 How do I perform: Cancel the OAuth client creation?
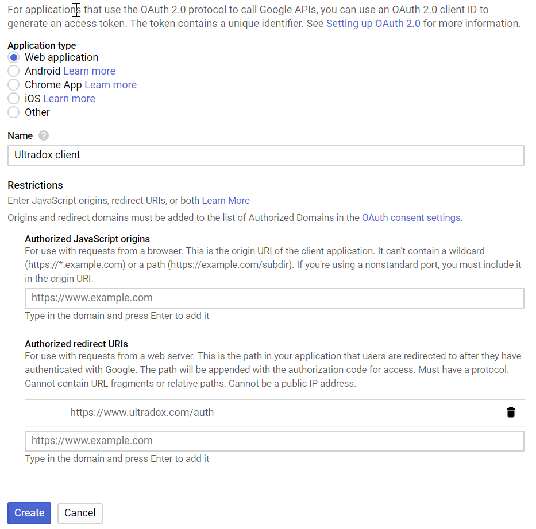coord(80,513)
